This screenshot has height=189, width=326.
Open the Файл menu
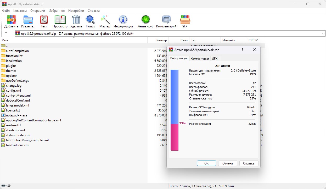tap(6, 11)
